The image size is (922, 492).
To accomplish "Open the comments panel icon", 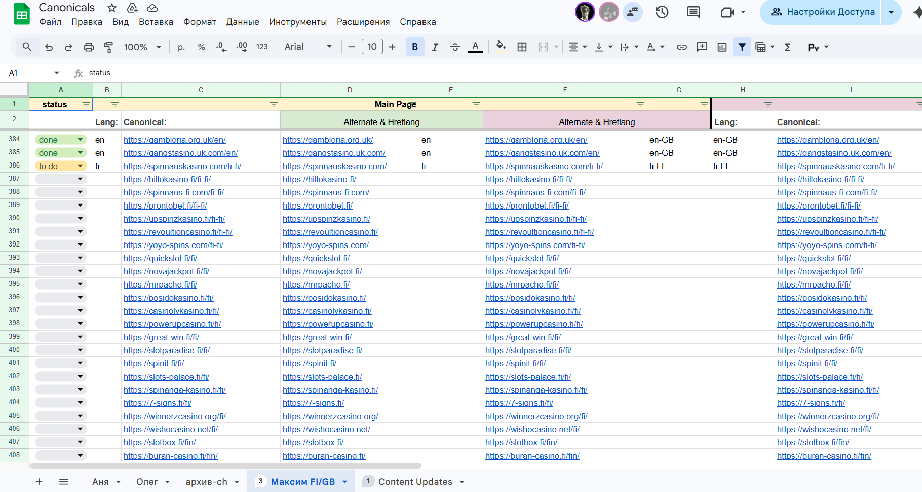I will (x=694, y=12).
